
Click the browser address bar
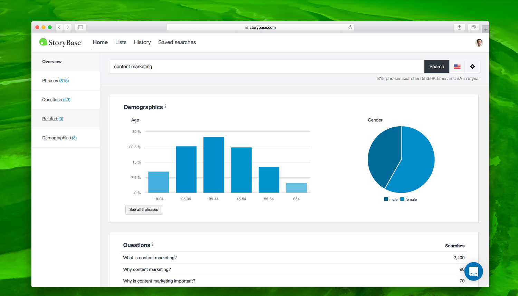click(261, 27)
